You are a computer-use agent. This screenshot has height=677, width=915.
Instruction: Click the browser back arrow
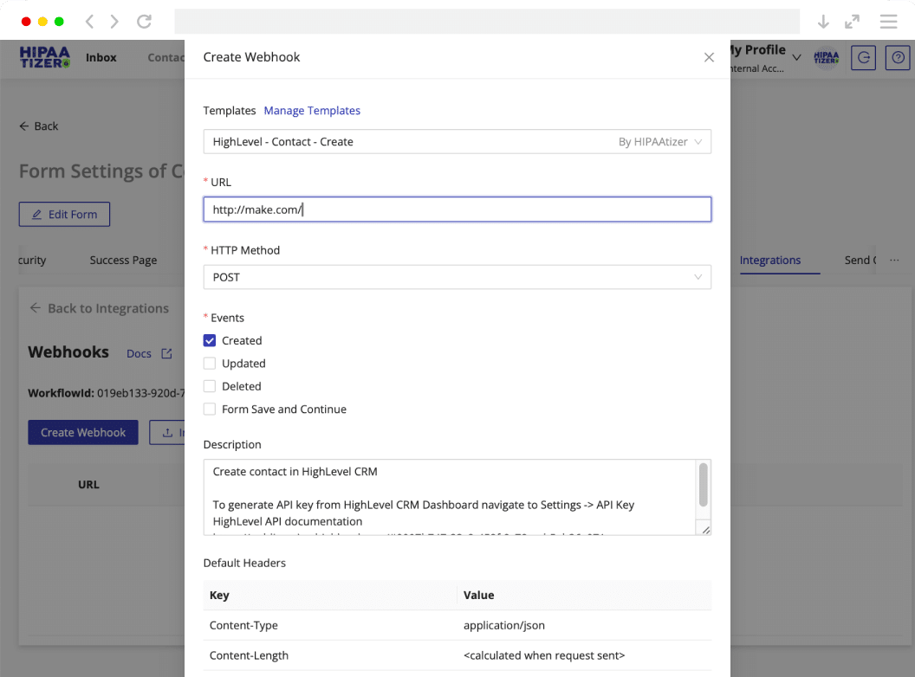(x=89, y=22)
